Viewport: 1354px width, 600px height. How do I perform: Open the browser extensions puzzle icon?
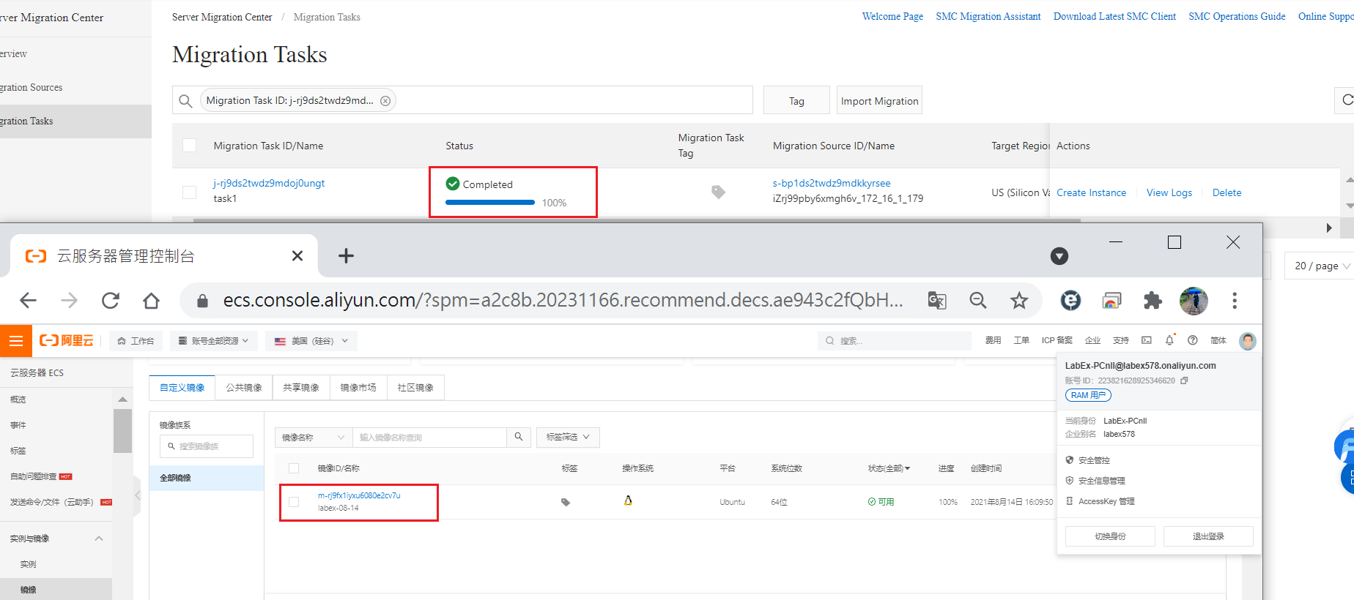point(1153,300)
